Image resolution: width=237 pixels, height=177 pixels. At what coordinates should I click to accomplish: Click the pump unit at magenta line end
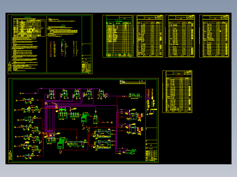point(135,95)
